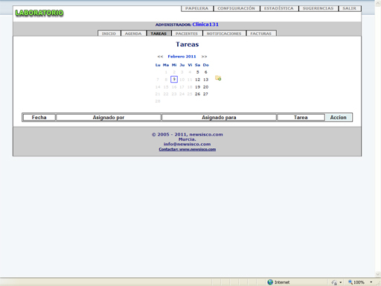This screenshot has height=286, width=381.
Task: Switch to the FACTURAS tab
Action: click(261, 34)
